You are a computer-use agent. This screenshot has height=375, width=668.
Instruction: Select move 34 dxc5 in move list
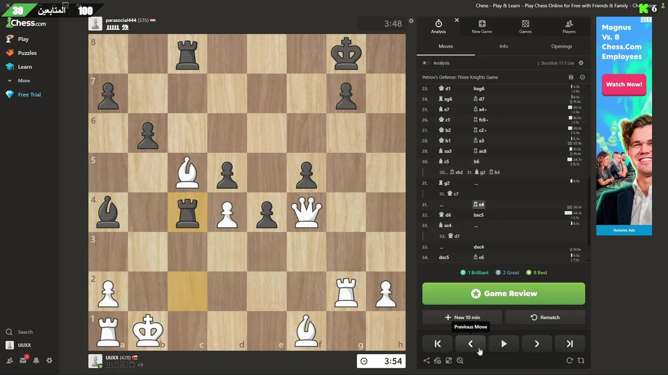click(444, 257)
